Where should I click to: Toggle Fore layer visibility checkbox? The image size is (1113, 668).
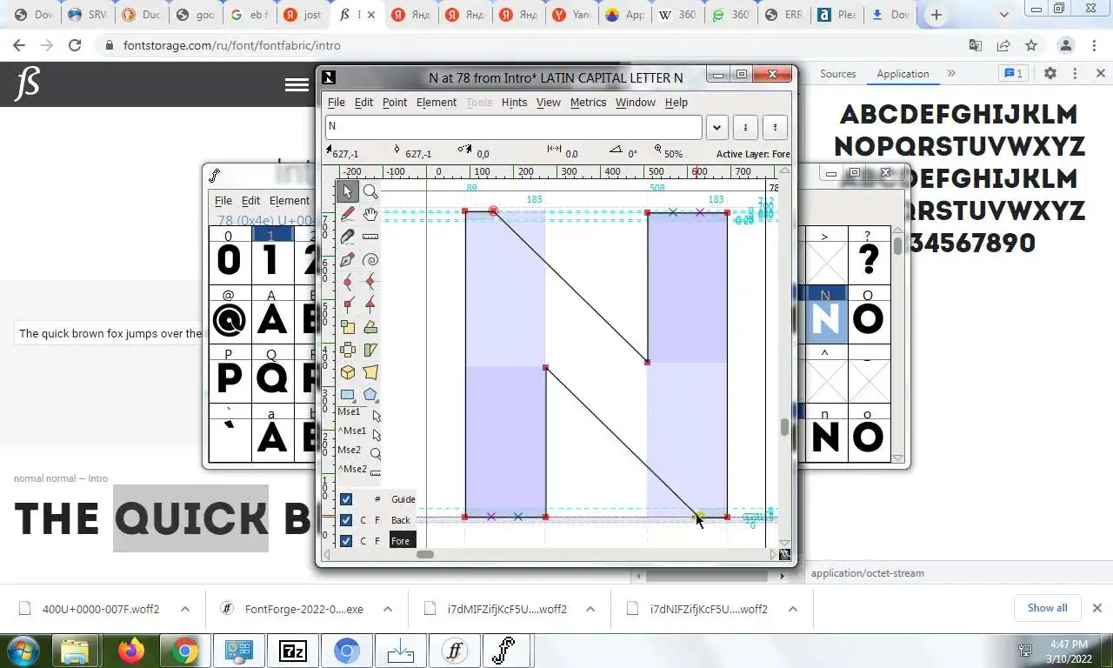click(346, 541)
